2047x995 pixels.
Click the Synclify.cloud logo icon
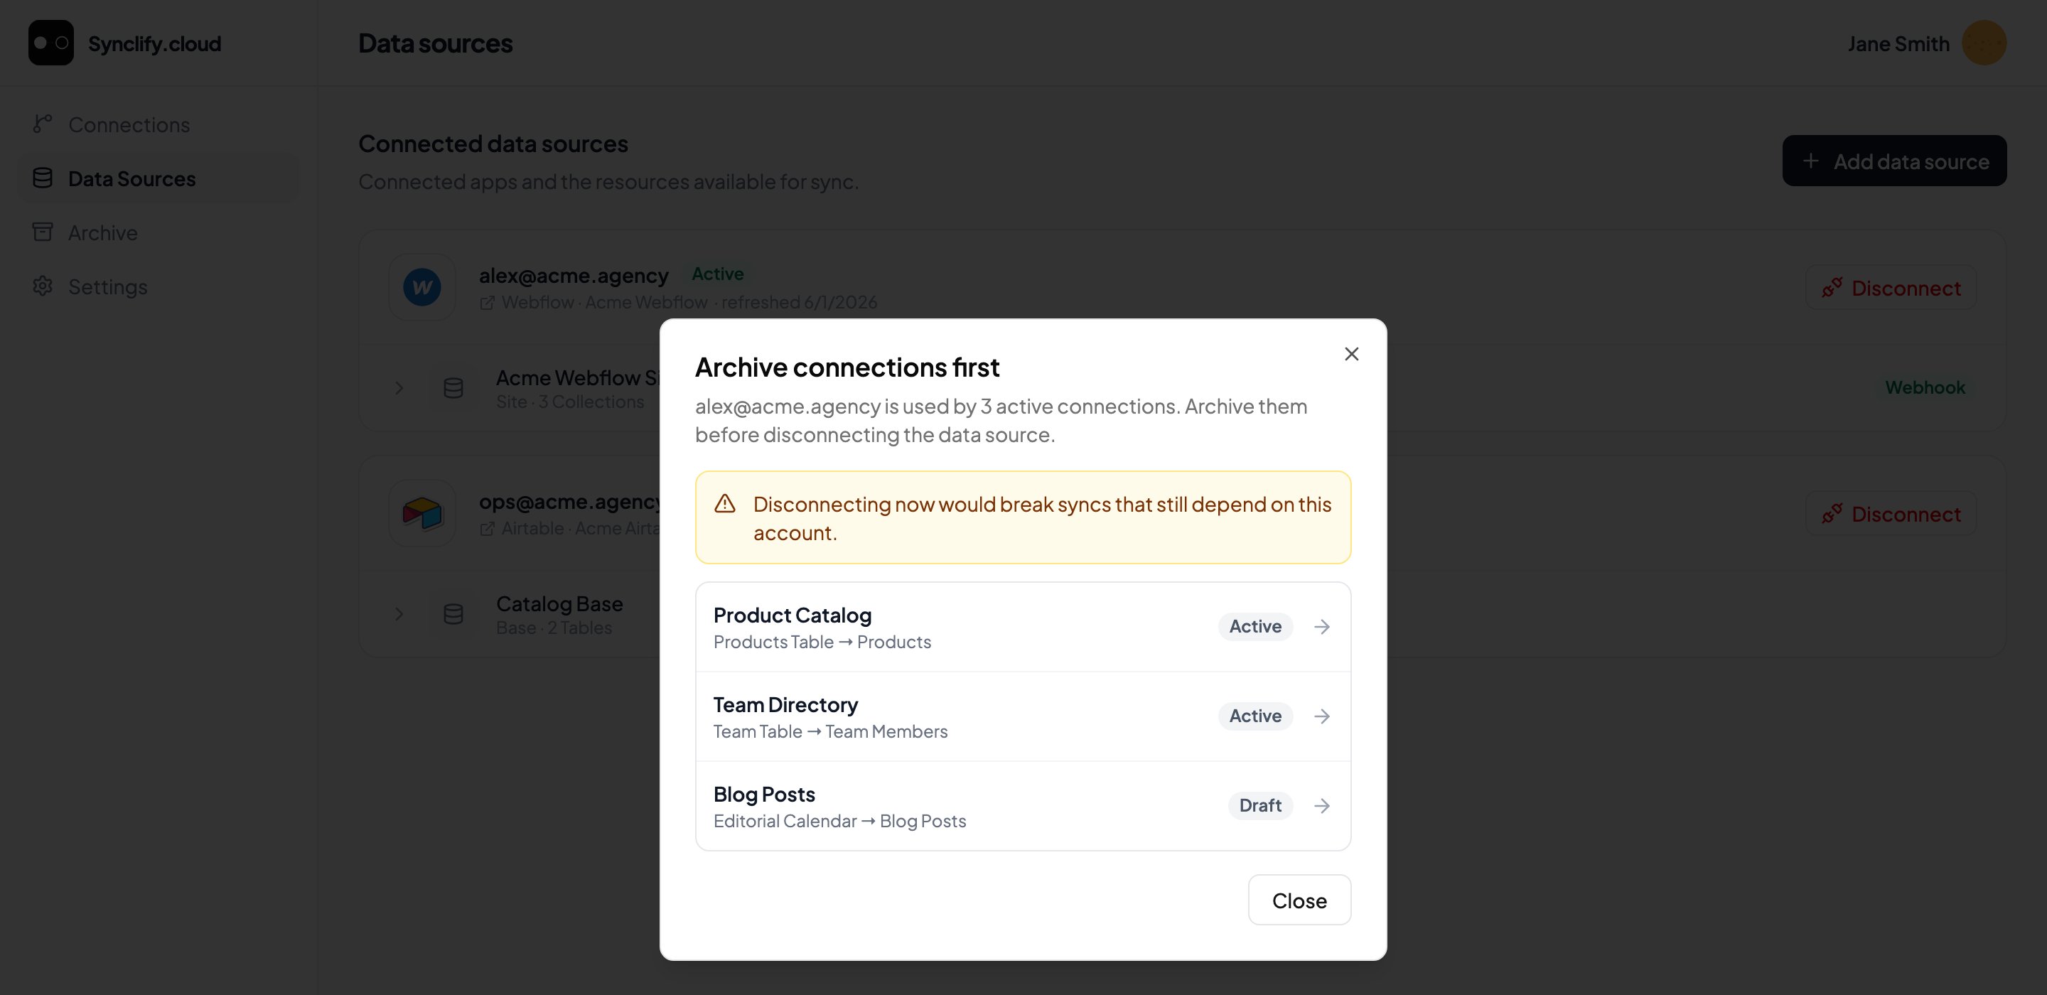(51, 43)
